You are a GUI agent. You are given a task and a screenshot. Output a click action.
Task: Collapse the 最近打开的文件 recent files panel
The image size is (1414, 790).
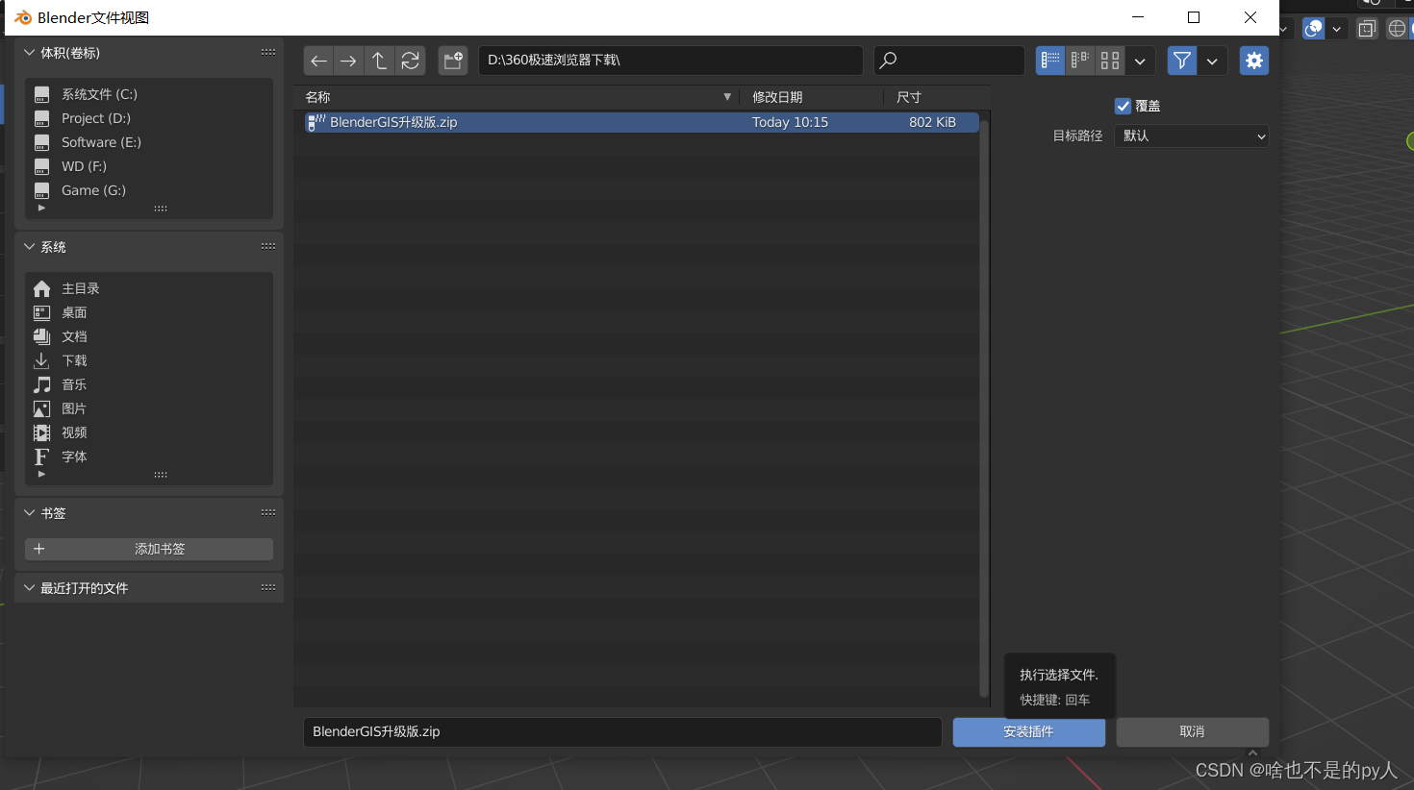tap(29, 588)
